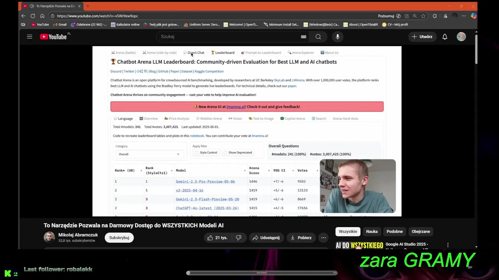Open the Uniform Server Zero bookmark
Image resolution: width=499 pixels, height=280 pixels.
tap(202, 24)
